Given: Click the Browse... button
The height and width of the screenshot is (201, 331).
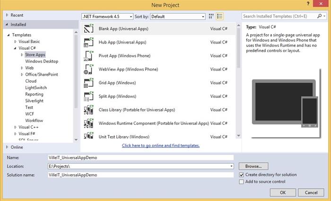Looking at the screenshot, I should coord(253,166).
